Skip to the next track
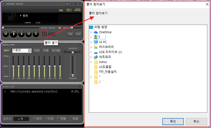The image size is (211, 128). click(29, 34)
